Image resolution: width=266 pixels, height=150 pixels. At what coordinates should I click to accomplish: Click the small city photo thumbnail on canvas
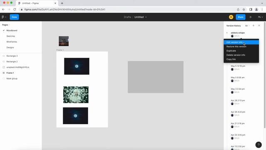64,41
